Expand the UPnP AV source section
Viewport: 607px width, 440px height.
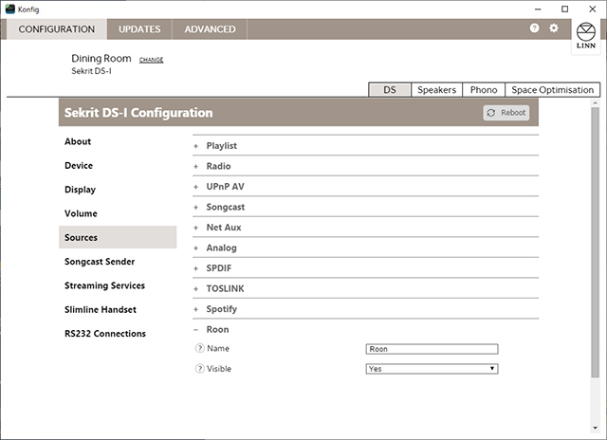[365, 187]
